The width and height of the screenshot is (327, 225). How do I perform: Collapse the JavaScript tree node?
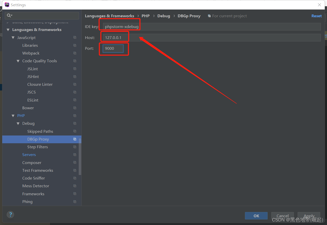coord(13,38)
